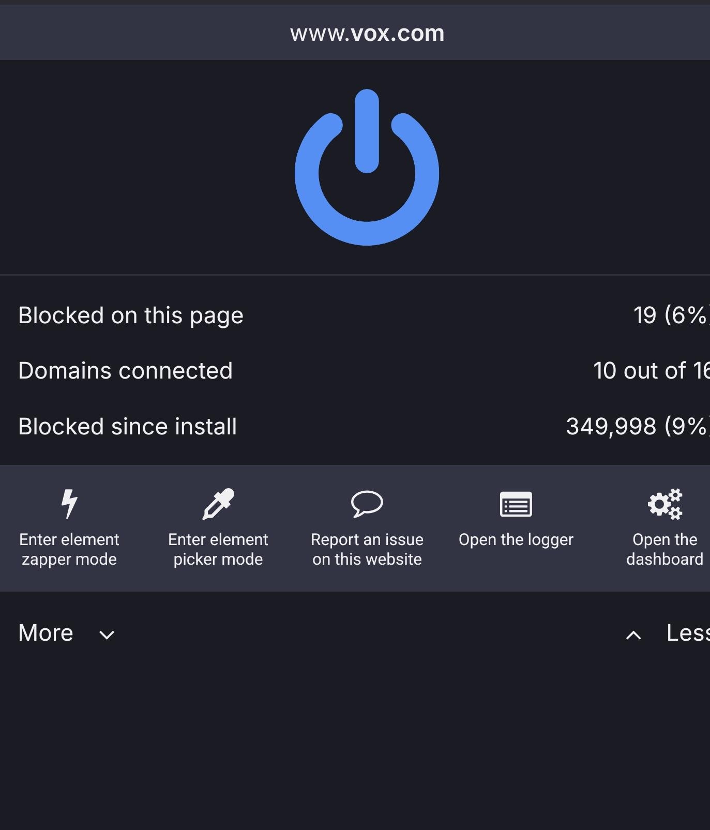Click the lightning bolt zapper icon

coord(69,503)
